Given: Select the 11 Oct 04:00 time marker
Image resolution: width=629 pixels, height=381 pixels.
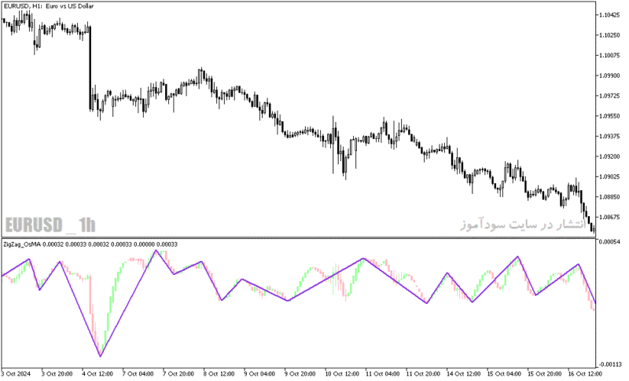Looking at the screenshot, I should (381, 374).
